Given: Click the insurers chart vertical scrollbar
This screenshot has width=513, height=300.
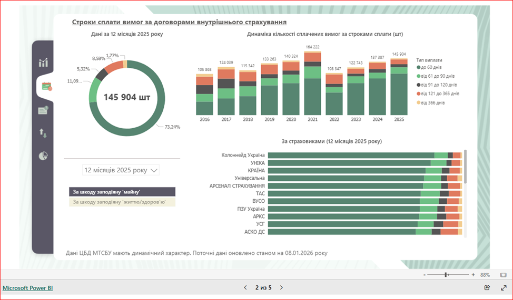Looking at the screenshot, I should [465, 167].
